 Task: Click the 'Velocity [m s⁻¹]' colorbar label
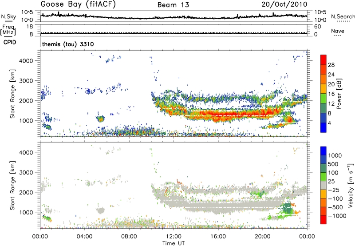pos(351,185)
